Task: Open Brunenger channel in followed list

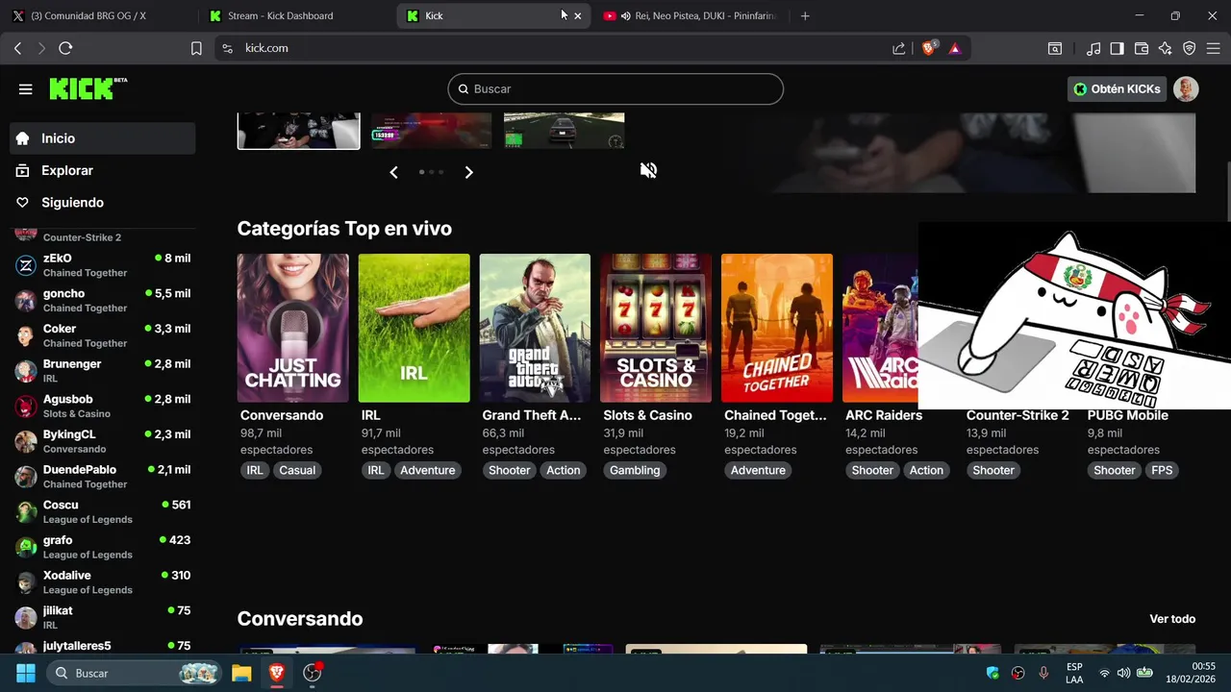Action: tap(103, 371)
